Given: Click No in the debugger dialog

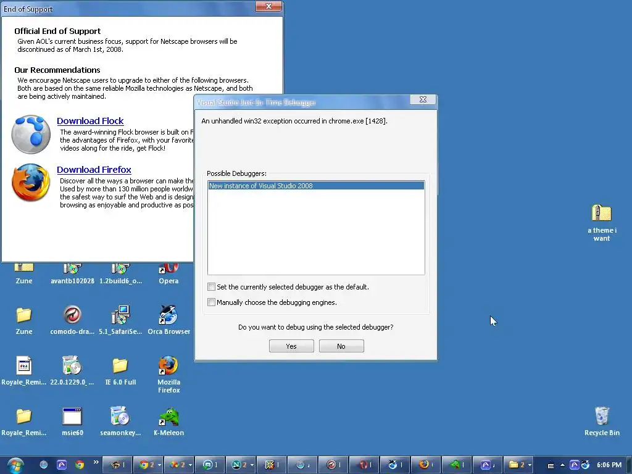Looking at the screenshot, I should (341, 346).
